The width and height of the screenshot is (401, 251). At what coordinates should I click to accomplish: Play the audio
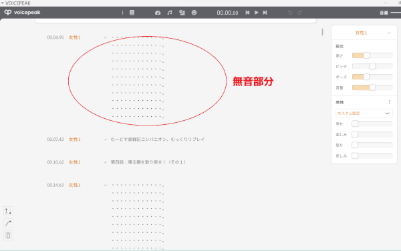coord(256,13)
